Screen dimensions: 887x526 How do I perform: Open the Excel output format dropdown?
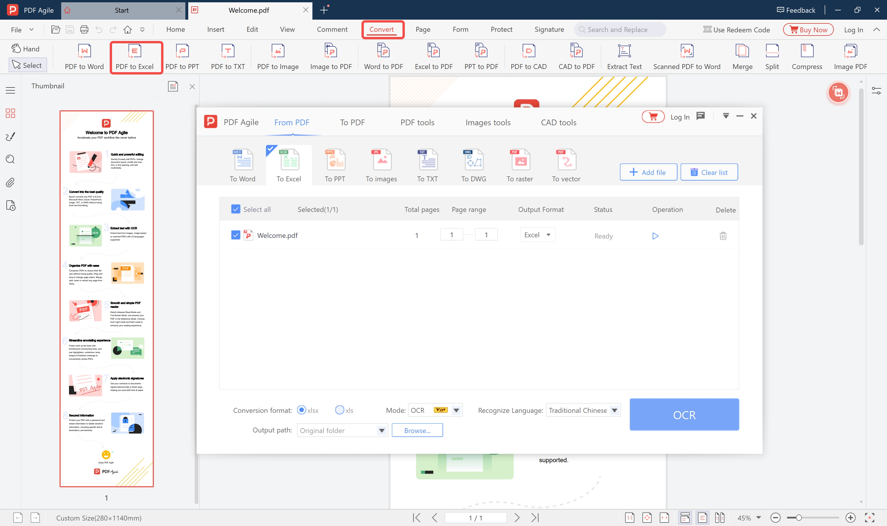click(x=537, y=235)
